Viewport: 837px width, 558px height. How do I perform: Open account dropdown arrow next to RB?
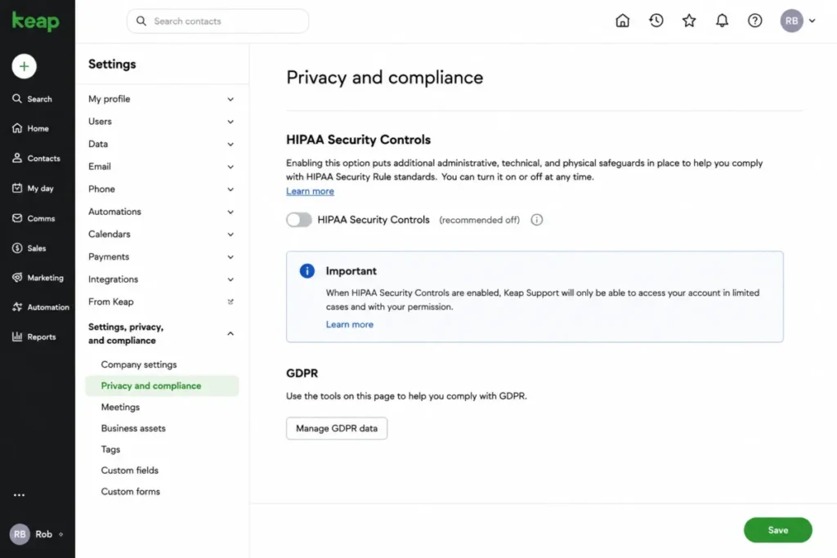tap(812, 20)
